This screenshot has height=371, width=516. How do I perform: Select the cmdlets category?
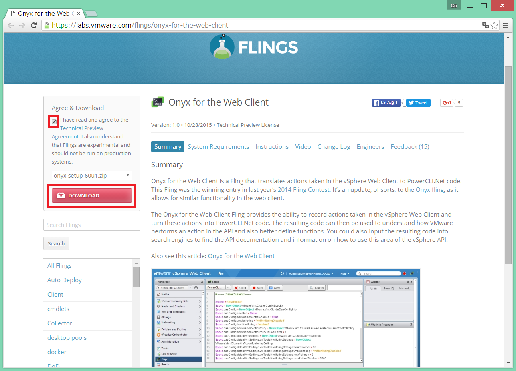tap(58, 309)
